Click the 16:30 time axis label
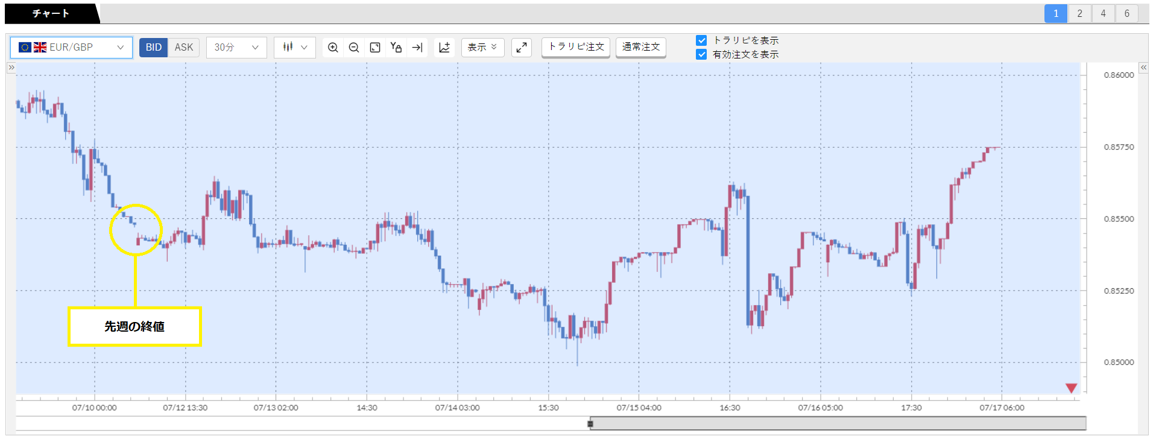This screenshot has height=442, width=1156. point(730,408)
